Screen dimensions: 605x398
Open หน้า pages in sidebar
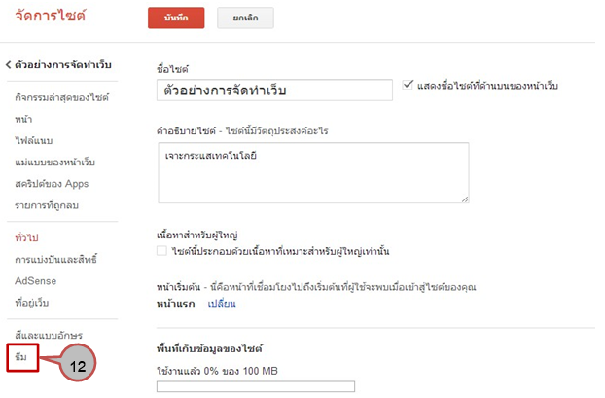(x=23, y=119)
